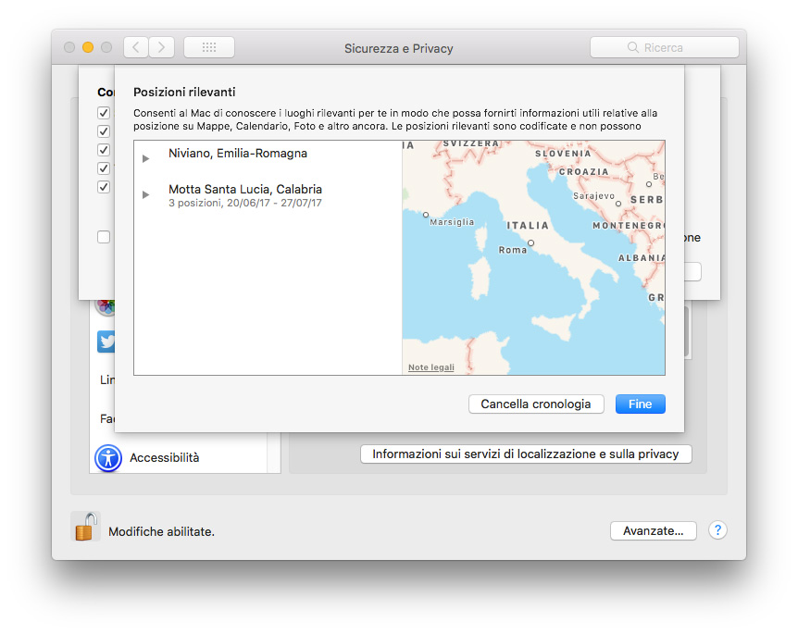Screen dimensions: 798x634
Task: Expand Niviano, Emilia-Romagna disclosure triangle
Action: point(145,159)
